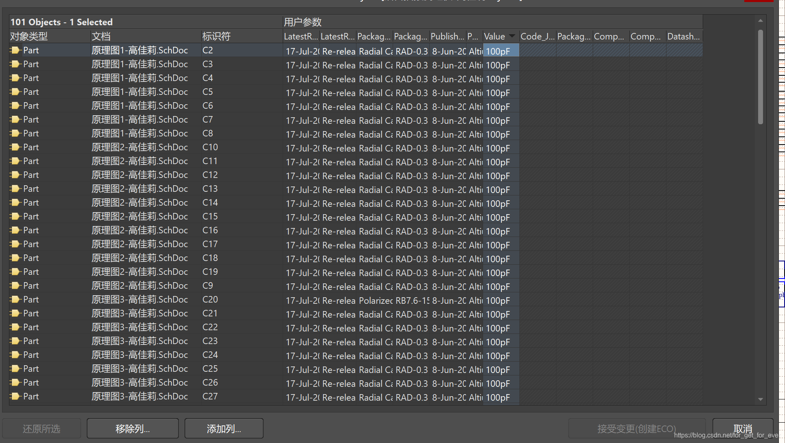Screen dimensions: 785x443
Task: Open the Value column sort dropdown arrow
Action: (x=512, y=36)
